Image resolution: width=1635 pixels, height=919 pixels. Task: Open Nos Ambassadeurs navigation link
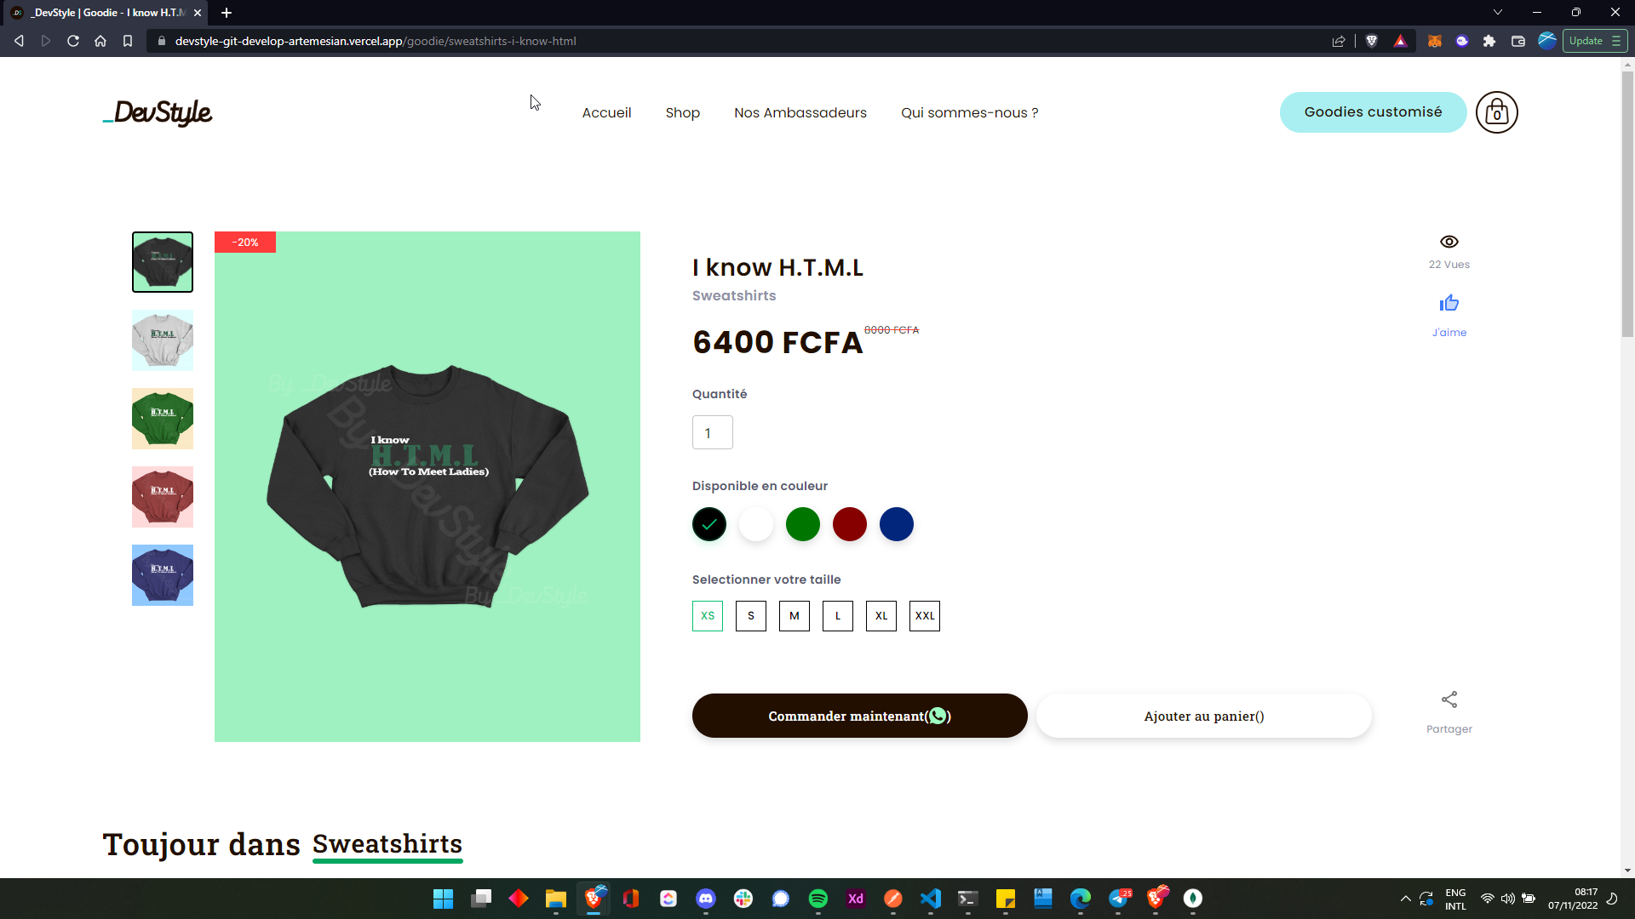point(800,112)
